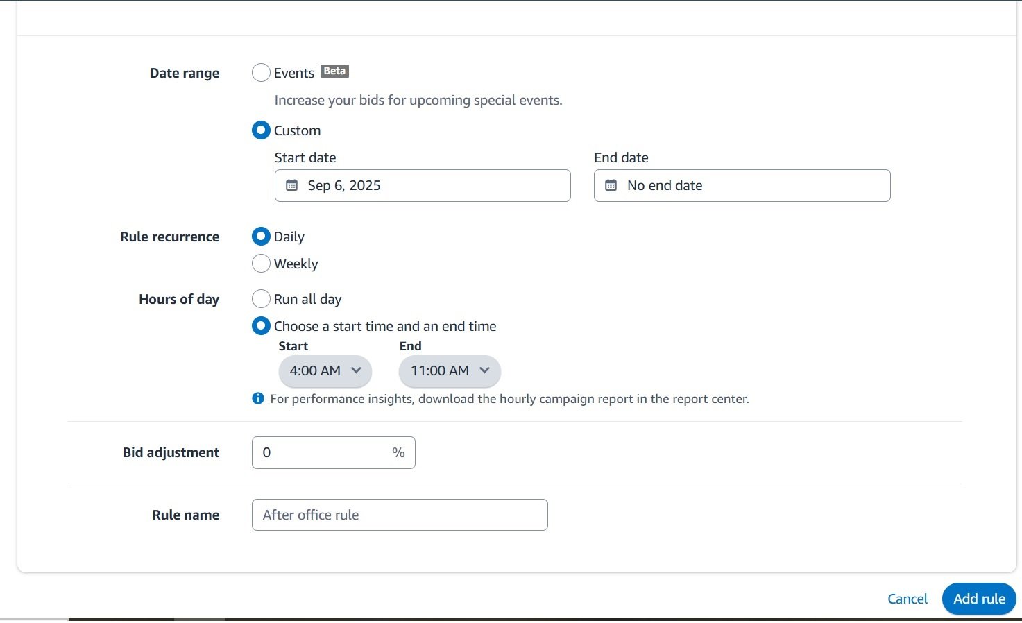Image resolution: width=1022 pixels, height=623 pixels.
Task: Open the Start date field showing Sep 6, 2025
Action: pyautogui.click(x=423, y=186)
